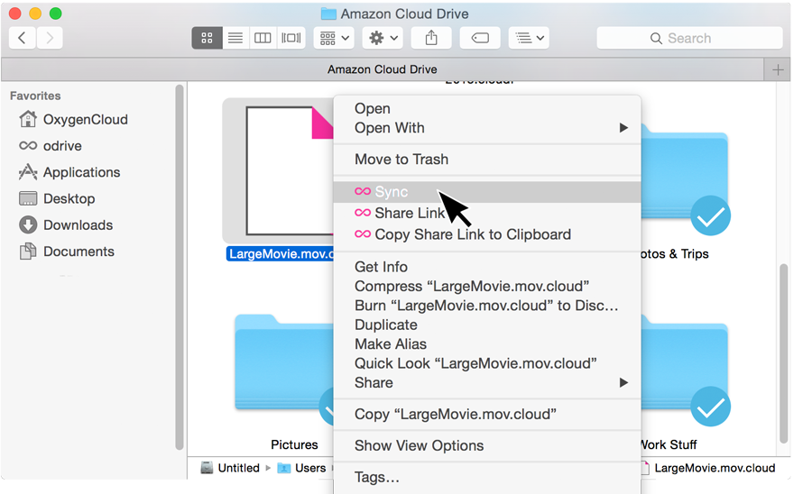
Task: Choose Duplicate in the context menu
Action: [487, 325]
